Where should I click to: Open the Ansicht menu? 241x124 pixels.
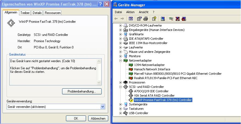click(144, 12)
